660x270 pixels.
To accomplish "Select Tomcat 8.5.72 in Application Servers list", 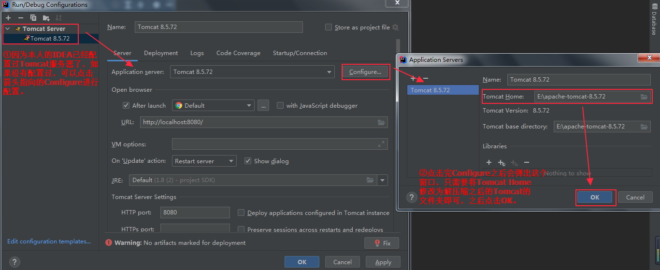I will 443,90.
